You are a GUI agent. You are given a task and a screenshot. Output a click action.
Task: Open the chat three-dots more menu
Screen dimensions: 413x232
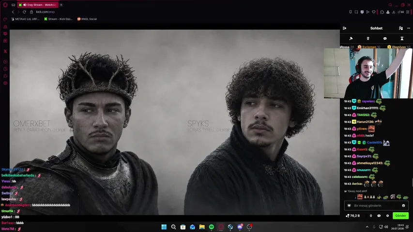[x=409, y=28]
